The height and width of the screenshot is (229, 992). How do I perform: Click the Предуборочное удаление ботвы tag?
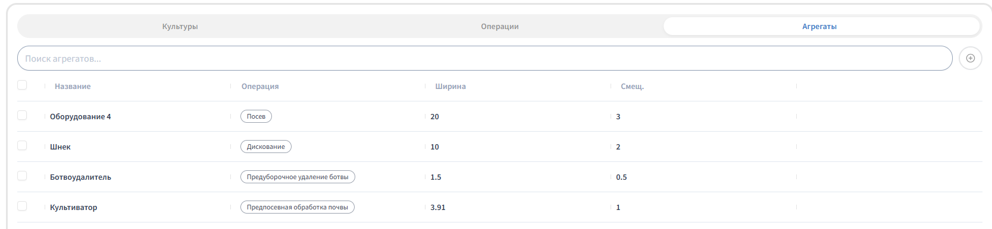coord(298,177)
